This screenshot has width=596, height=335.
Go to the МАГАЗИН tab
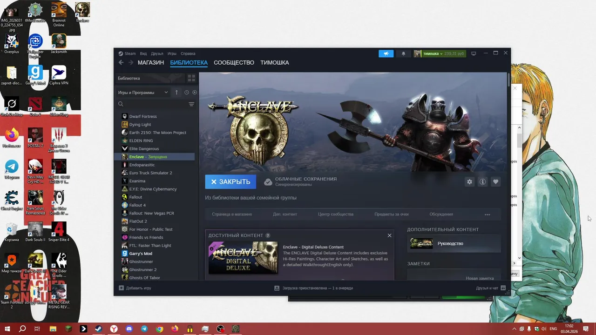pyautogui.click(x=151, y=62)
